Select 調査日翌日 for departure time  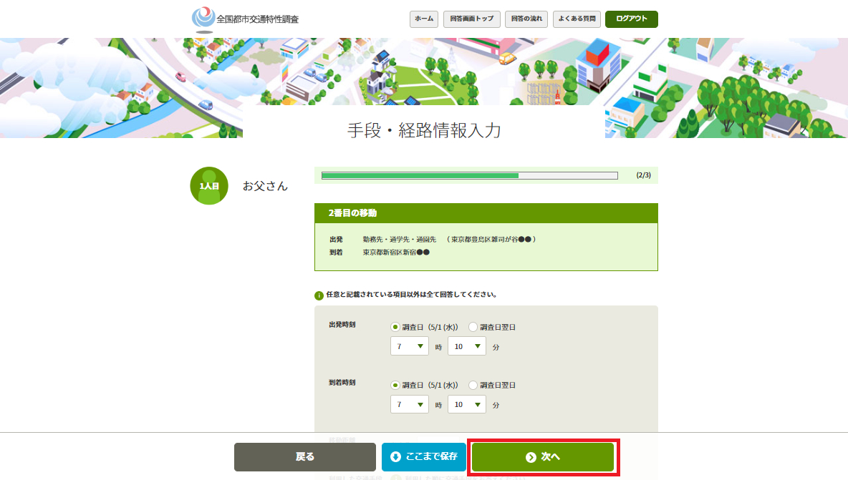click(473, 327)
